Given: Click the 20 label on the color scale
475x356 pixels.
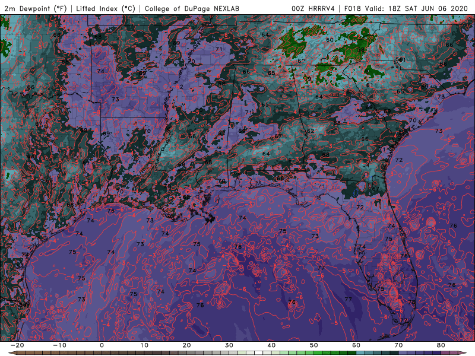Looking at the screenshot, I should [186, 345].
